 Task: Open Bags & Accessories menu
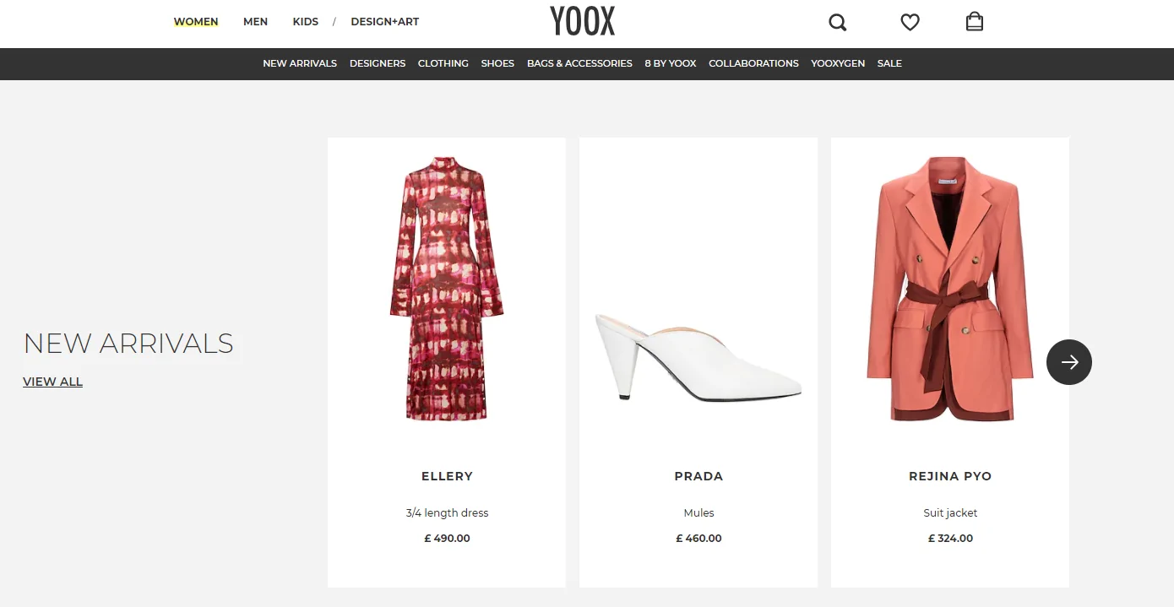pos(579,63)
